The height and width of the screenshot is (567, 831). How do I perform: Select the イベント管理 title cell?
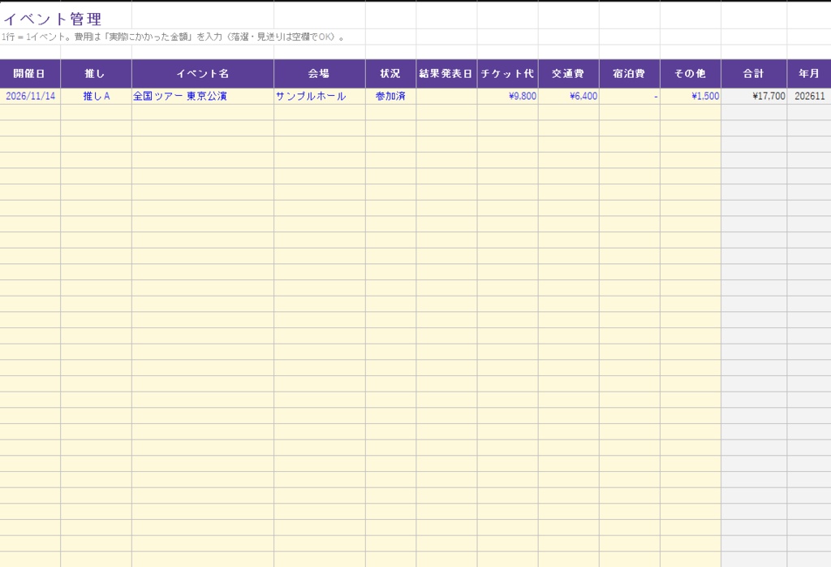click(x=52, y=19)
